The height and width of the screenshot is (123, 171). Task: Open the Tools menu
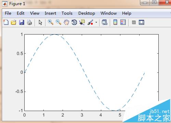(67, 13)
